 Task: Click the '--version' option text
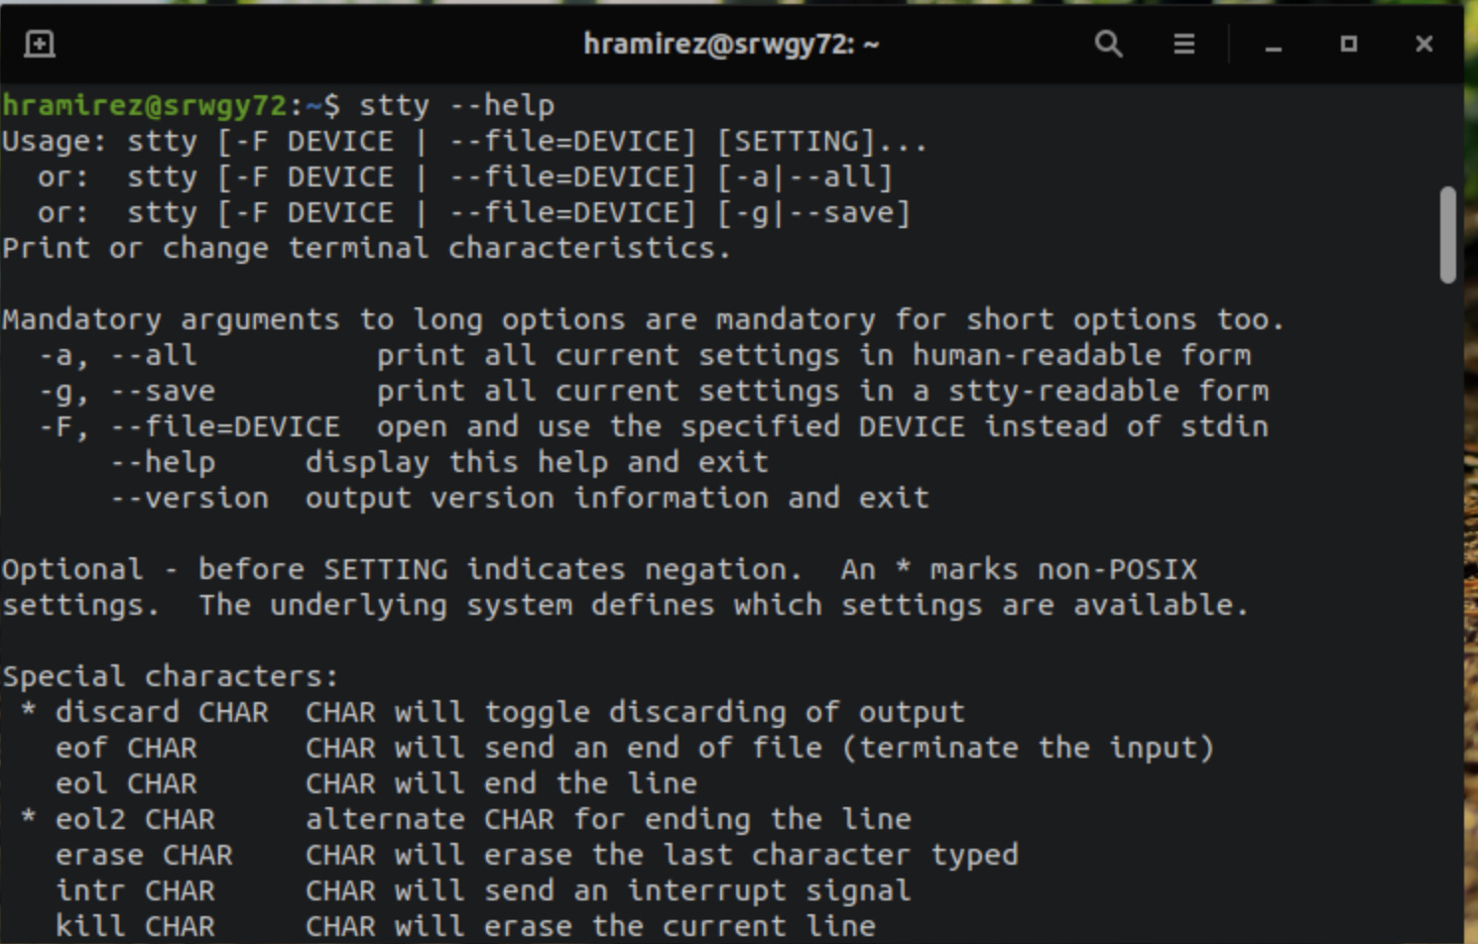pyautogui.click(x=189, y=498)
